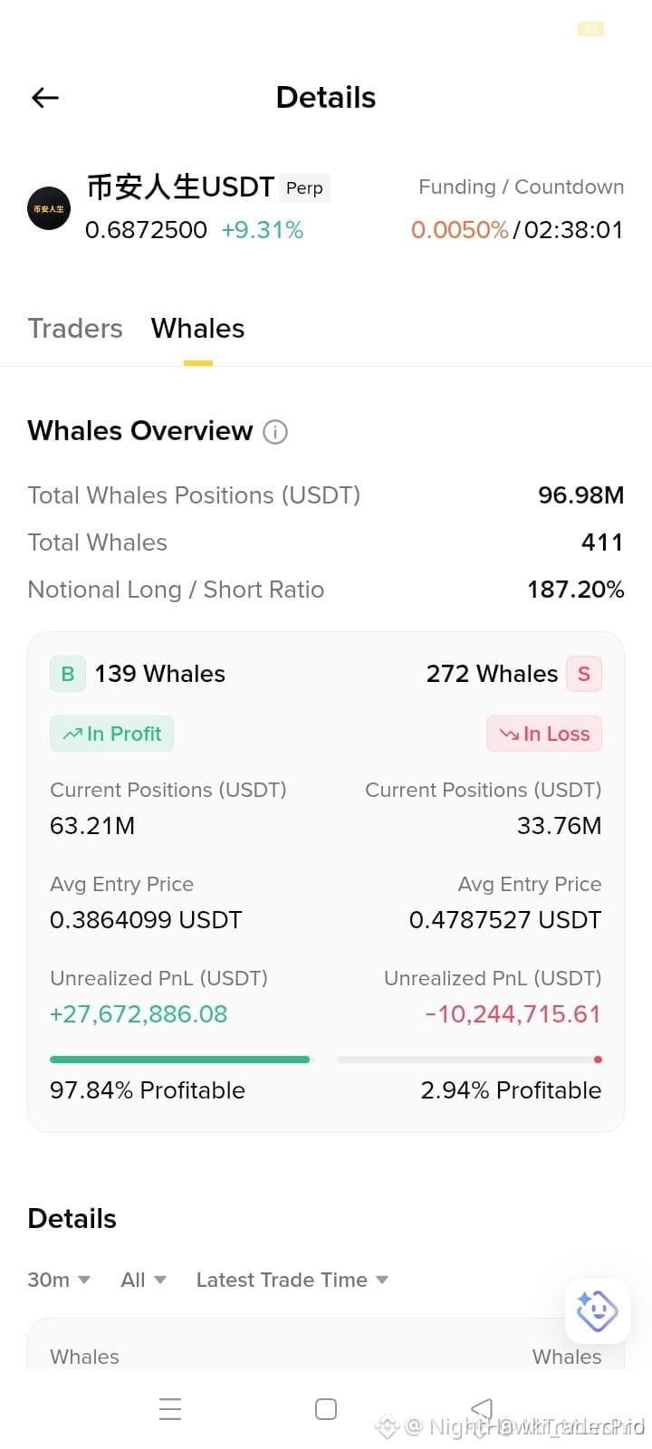Tap the Android back triangle icon

[482, 1409]
